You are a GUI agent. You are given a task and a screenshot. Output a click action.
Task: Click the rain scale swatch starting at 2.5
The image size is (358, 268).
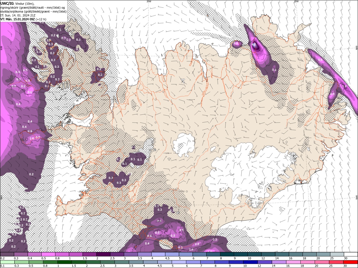(108, 262)
